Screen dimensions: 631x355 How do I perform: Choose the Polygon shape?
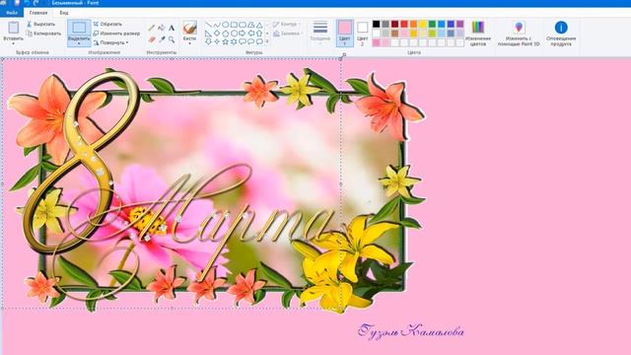(250, 25)
